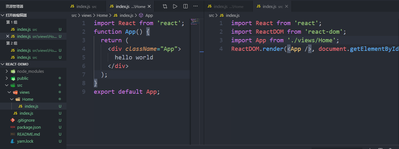Image resolution: width=399 pixels, height=149 pixels.
Task: Click line number 9 in left editor
Action: (84, 92)
